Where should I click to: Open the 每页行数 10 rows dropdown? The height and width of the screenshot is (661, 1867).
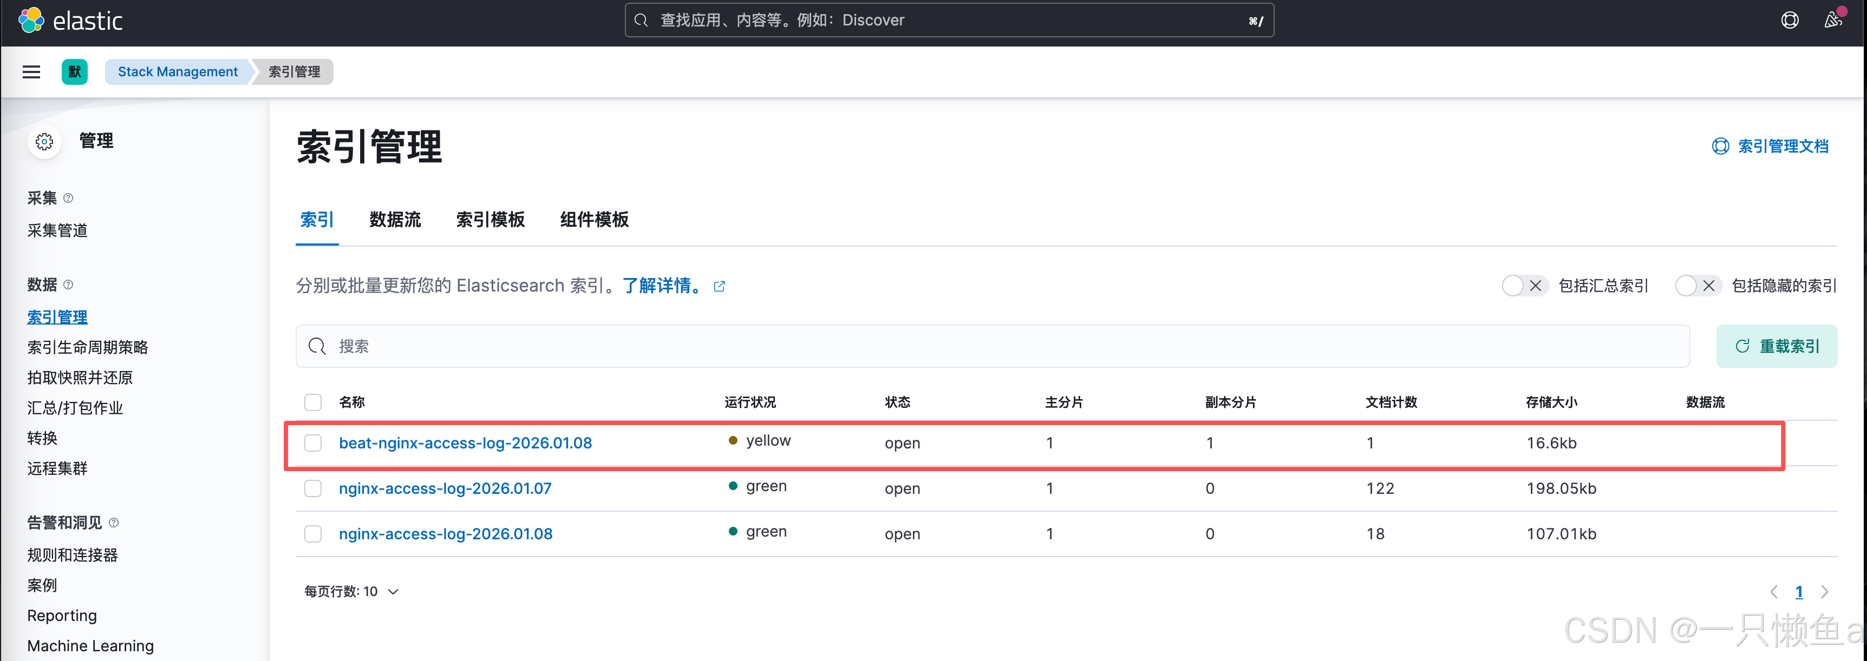[351, 592]
